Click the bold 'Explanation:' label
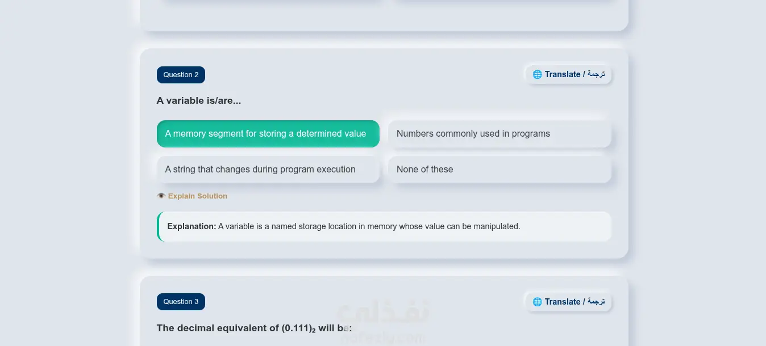This screenshot has height=346, width=766. pyautogui.click(x=191, y=226)
